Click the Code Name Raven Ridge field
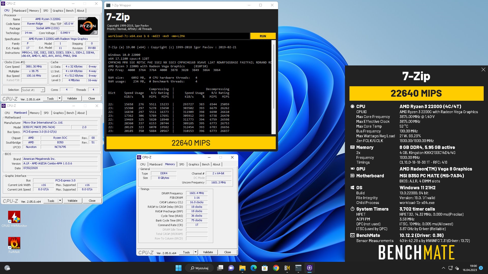This screenshot has height=274, width=488. click(35, 24)
